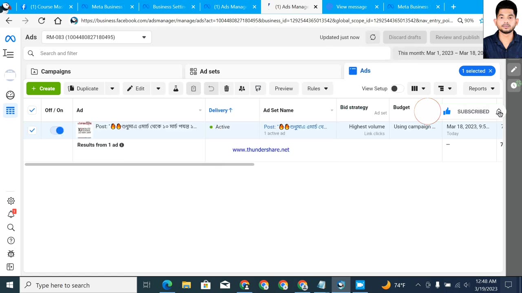The width and height of the screenshot is (522, 293).
Task: Open the columns layout dropdown
Action: coord(418,89)
